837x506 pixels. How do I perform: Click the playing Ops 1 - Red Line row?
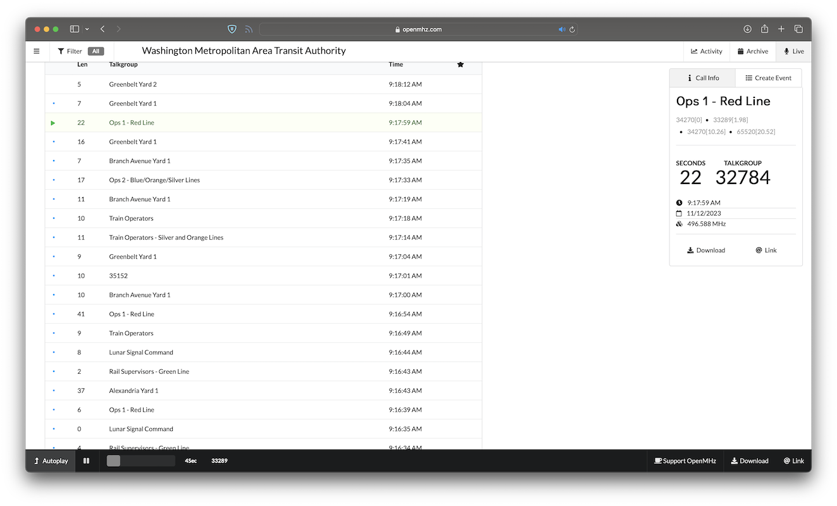click(x=263, y=123)
